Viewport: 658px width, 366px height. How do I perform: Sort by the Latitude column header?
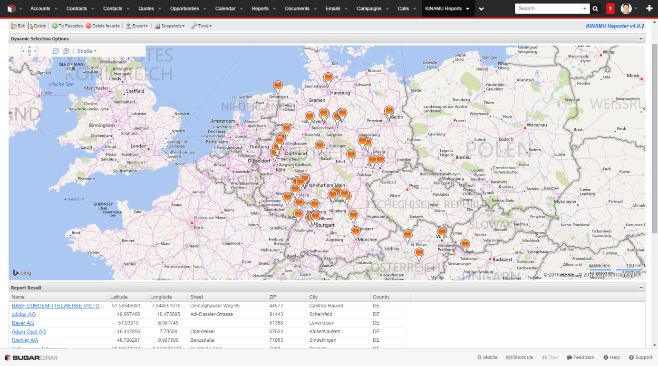pyautogui.click(x=128, y=297)
